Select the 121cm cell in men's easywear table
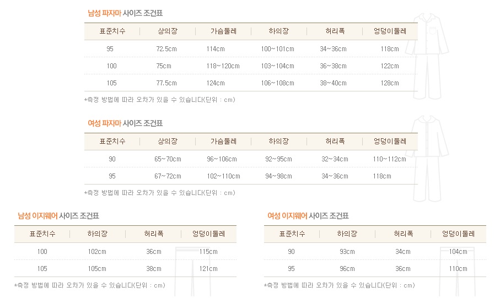This screenshot has height=298, width=500. [x=209, y=269]
